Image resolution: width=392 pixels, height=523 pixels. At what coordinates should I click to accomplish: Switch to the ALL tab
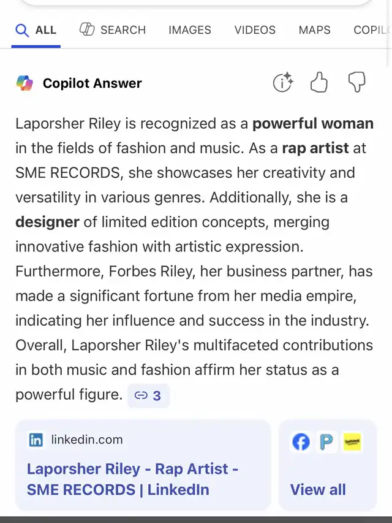pos(36,30)
